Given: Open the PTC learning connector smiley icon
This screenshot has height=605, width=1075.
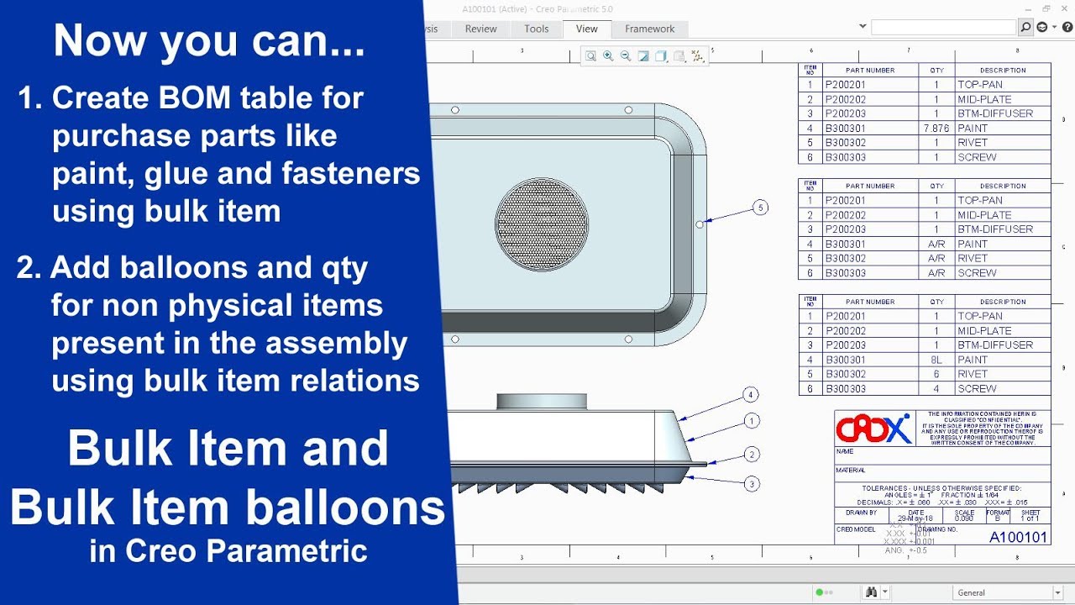Looking at the screenshot, I should click(1042, 28).
